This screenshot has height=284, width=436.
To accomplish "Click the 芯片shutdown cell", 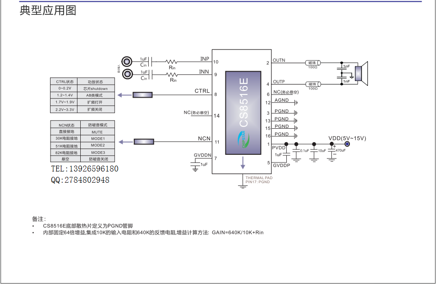I will 96,89.
